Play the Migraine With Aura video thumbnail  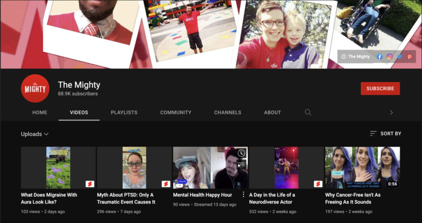coord(58,168)
